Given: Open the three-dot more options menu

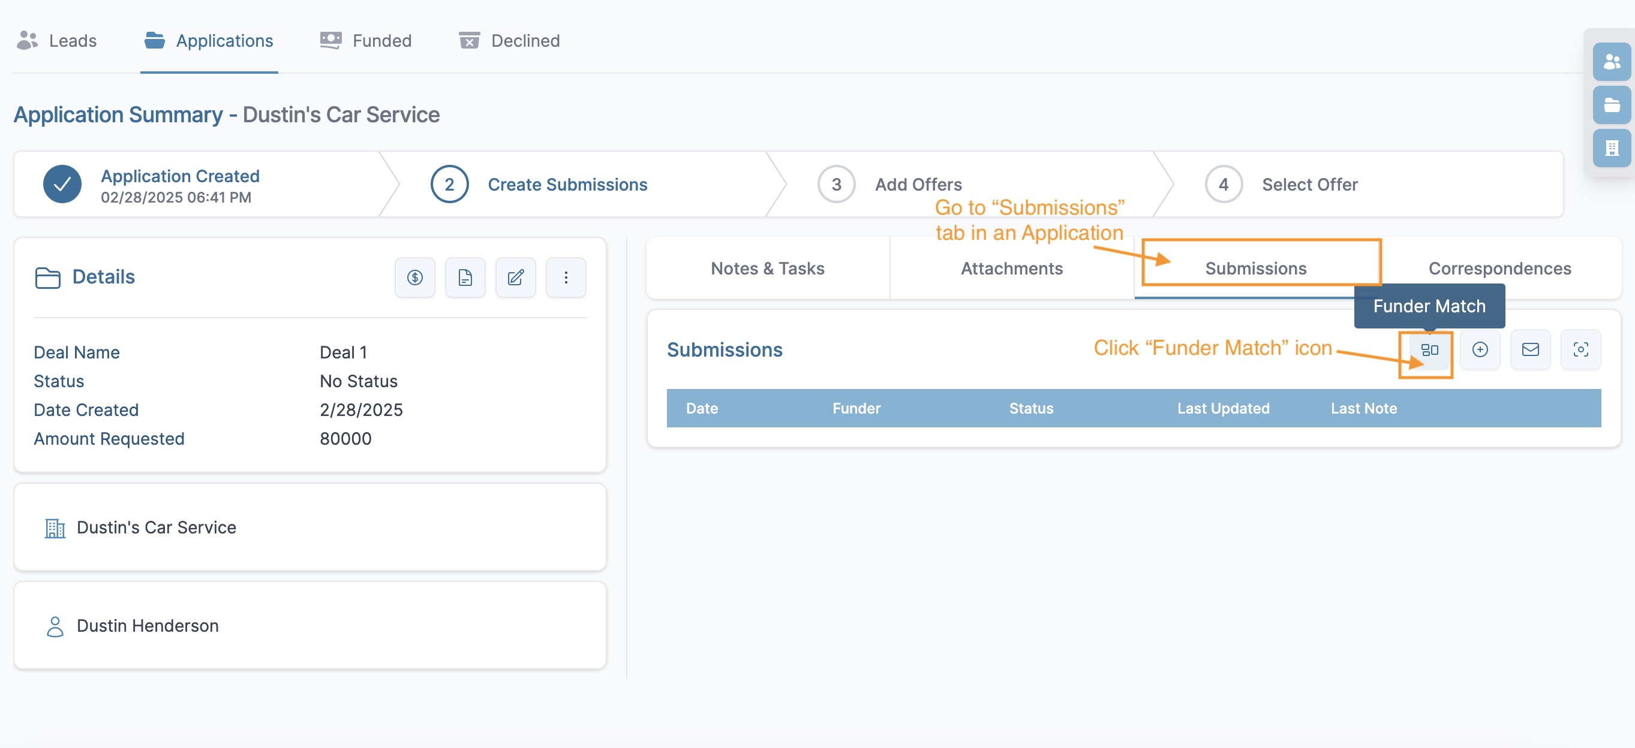Looking at the screenshot, I should tap(566, 278).
